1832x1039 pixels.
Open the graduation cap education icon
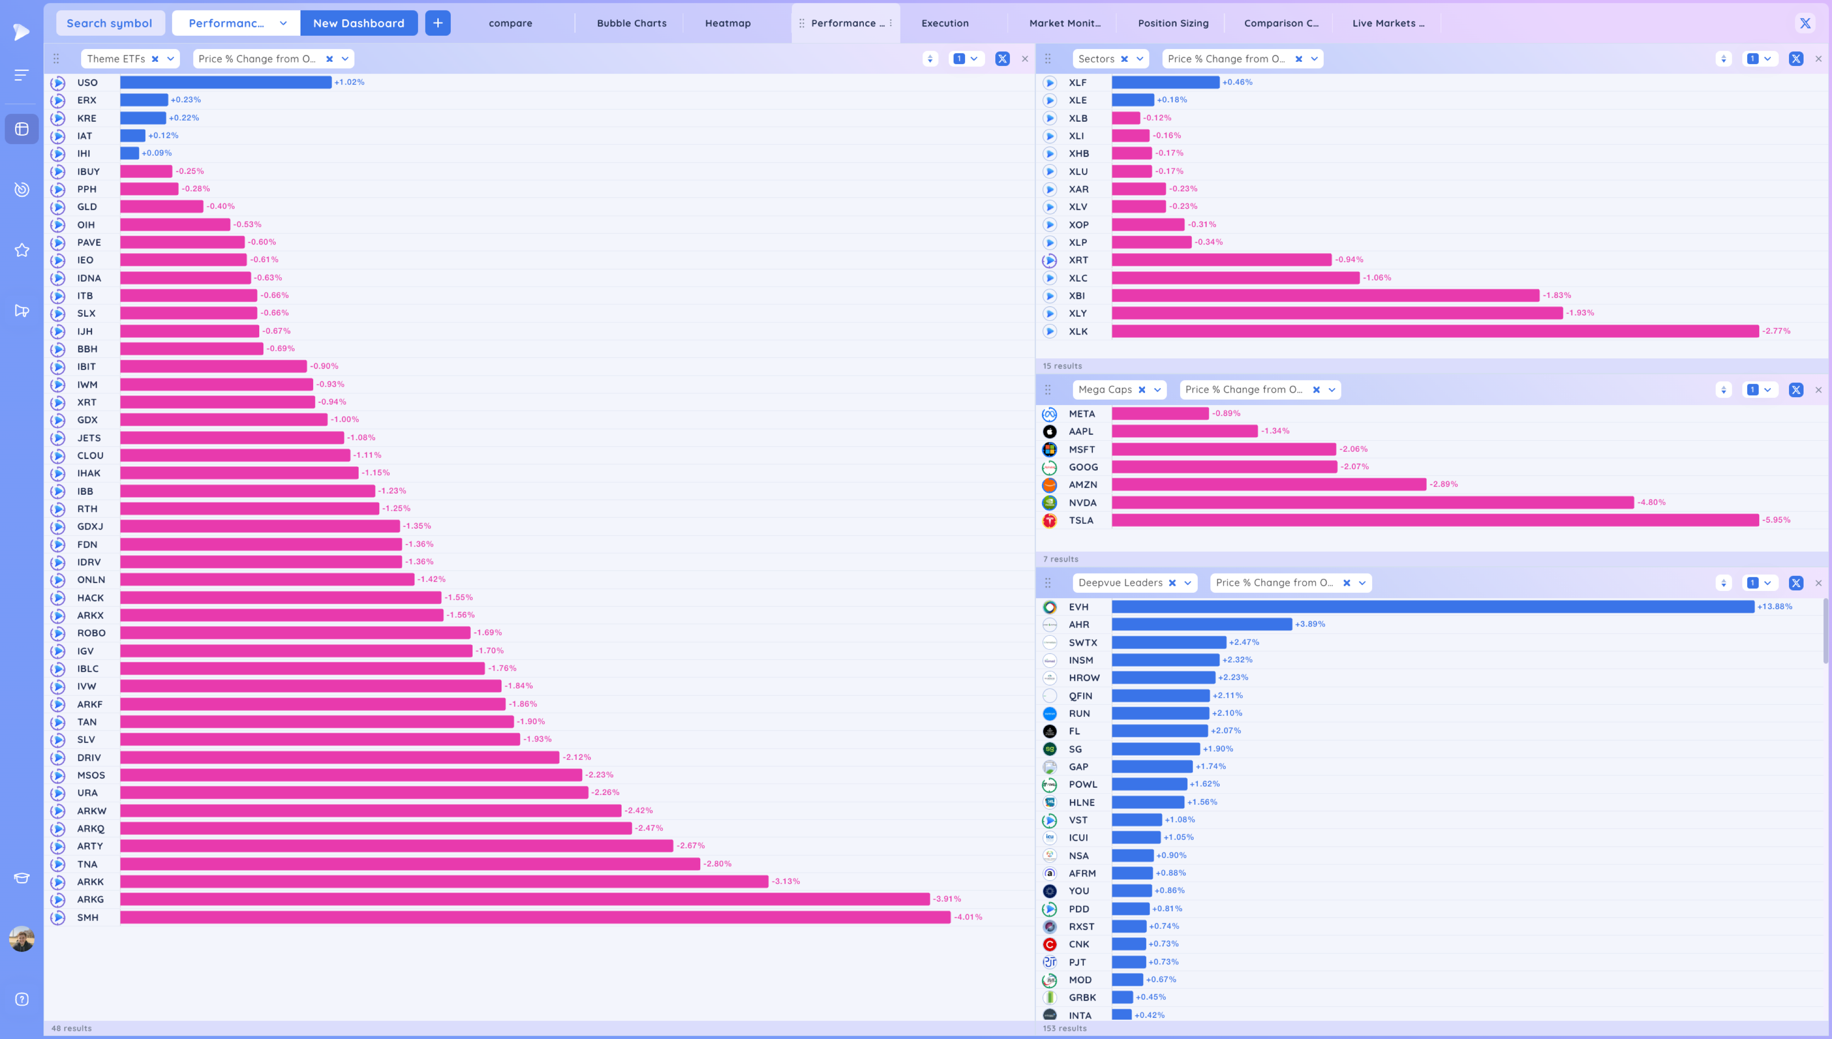click(22, 878)
